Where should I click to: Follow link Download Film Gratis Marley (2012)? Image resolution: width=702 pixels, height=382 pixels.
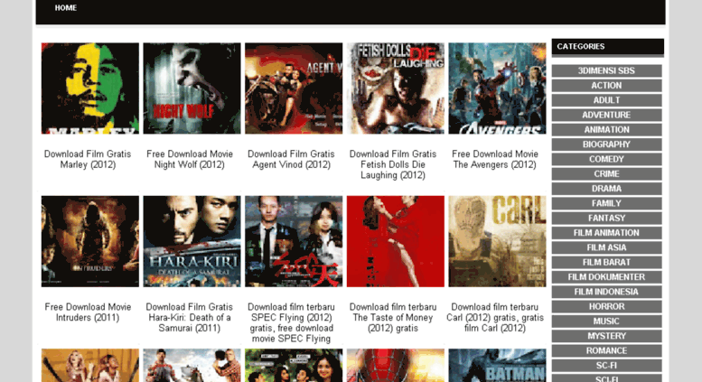coord(88,159)
